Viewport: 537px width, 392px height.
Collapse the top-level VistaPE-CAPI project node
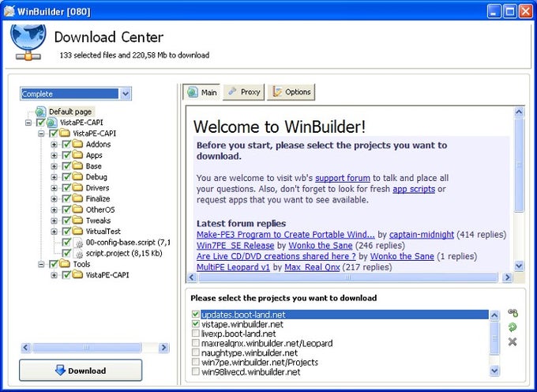pos(28,122)
